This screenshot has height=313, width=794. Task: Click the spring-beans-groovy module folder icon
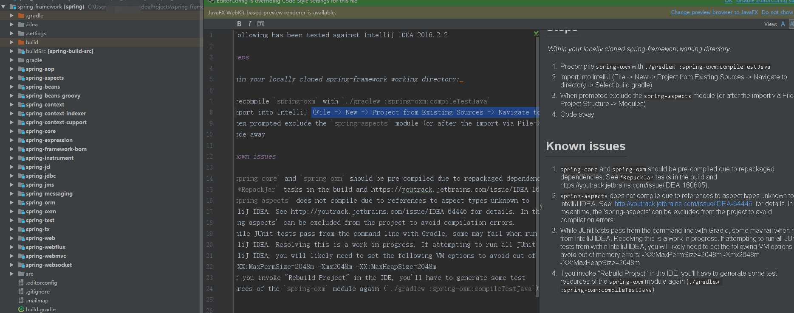coord(21,96)
